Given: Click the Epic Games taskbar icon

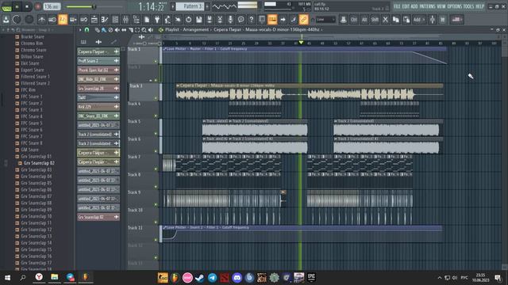Looking at the screenshot, I should point(311,278).
